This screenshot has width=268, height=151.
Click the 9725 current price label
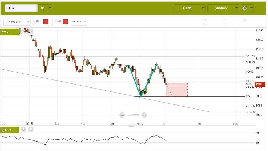pyautogui.click(x=259, y=85)
